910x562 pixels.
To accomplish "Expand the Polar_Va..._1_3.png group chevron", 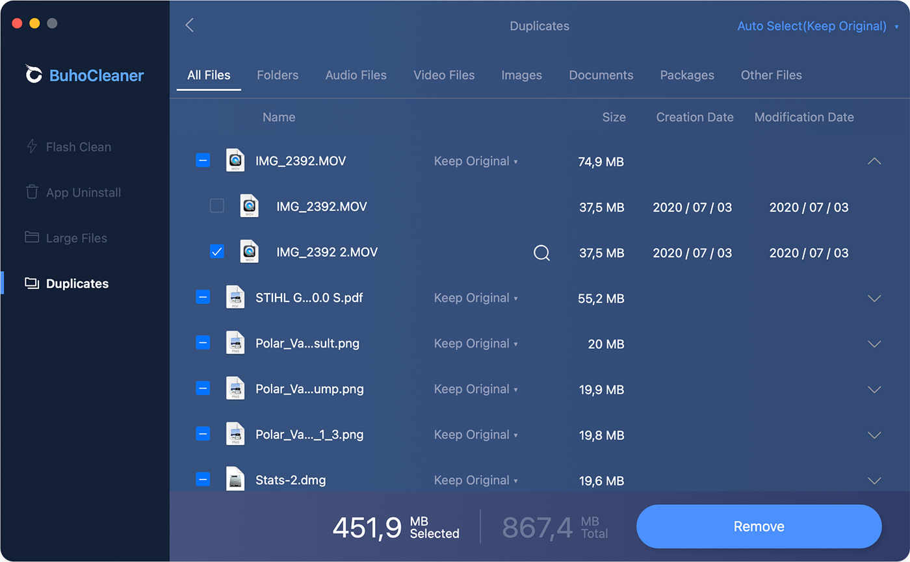I will coord(874,435).
